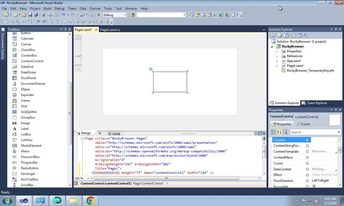The image size is (344, 206).
Task: Open the Build menu
Action: pyautogui.click(x=47, y=9)
